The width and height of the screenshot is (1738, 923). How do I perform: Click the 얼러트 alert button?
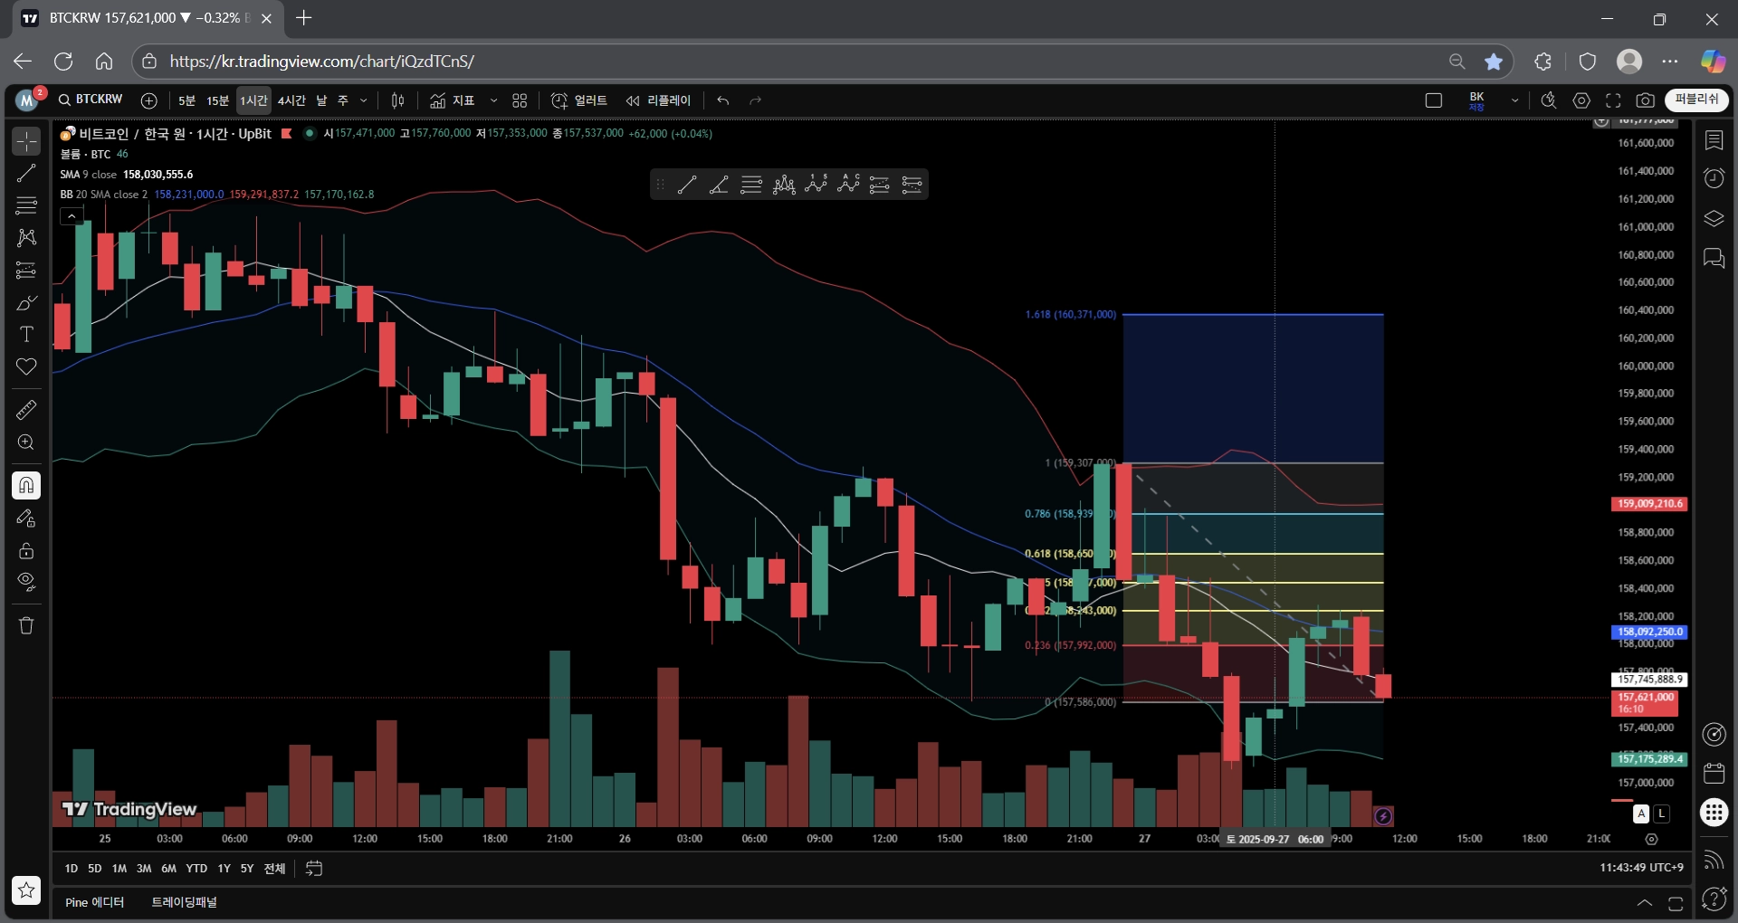tap(579, 100)
